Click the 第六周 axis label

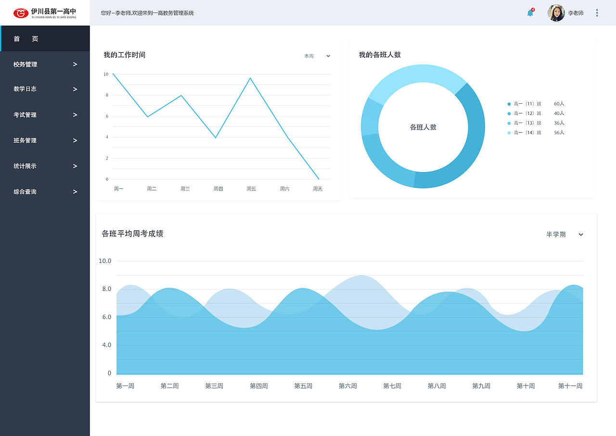[347, 386]
